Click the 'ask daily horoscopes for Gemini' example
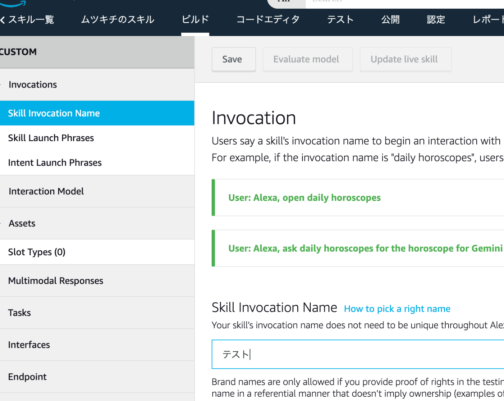Screen dimensions: 504x401 [x=358, y=248]
